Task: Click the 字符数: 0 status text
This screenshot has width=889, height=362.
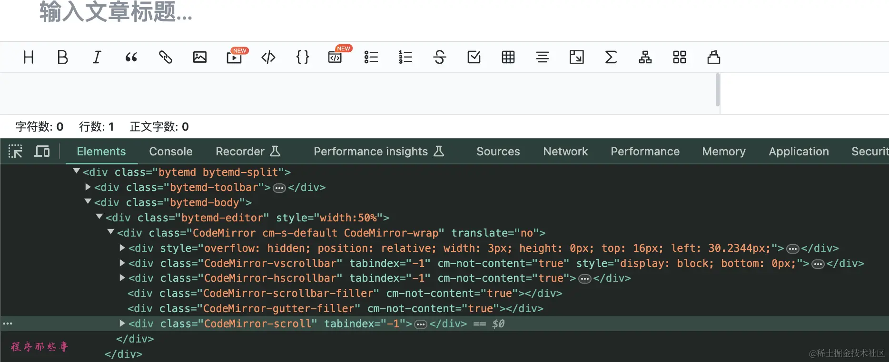Action: coord(40,127)
